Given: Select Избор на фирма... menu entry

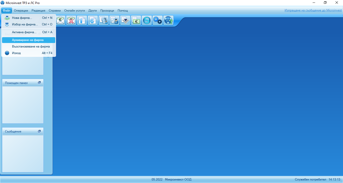Looking at the screenshot, I should click(x=29, y=24).
